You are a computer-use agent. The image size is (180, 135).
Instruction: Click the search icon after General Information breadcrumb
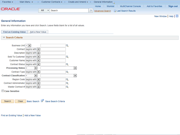point(114,3)
